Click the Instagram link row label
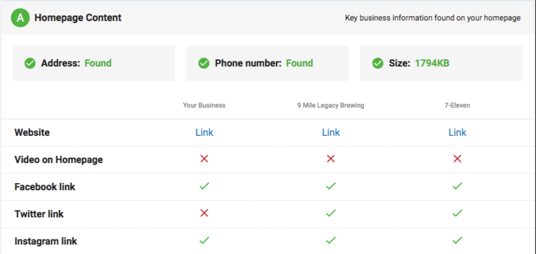The height and width of the screenshot is (254, 536). click(x=46, y=241)
